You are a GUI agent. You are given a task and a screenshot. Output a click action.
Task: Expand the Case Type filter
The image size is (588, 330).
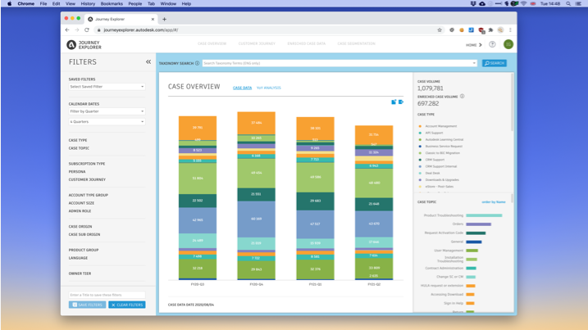[78, 141]
